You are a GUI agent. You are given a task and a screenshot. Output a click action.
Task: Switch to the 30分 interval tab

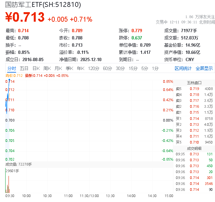120,68
